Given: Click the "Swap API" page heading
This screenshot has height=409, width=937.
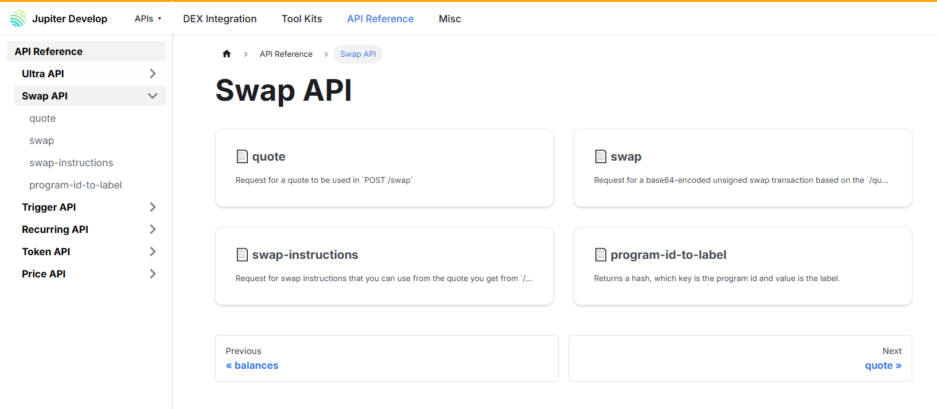Looking at the screenshot, I should point(284,91).
